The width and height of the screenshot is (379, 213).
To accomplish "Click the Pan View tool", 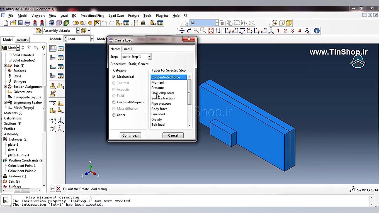I will tap(182, 31).
